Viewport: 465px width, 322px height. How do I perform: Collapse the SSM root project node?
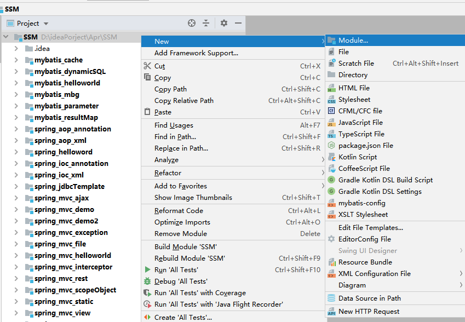tap(5, 37)
